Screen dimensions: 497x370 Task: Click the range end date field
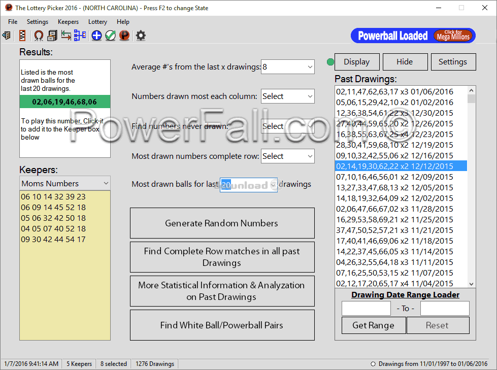(x=445, y=308)
